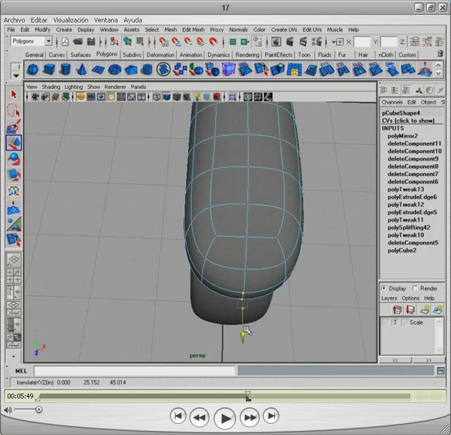Create a polygon plane from shelf

coord(98,70)
